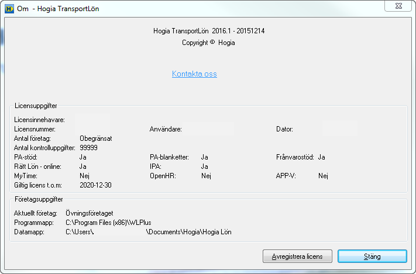Click the 'Copyright © Hogia' text
The image size is (416, 274).
click(208, 43)
